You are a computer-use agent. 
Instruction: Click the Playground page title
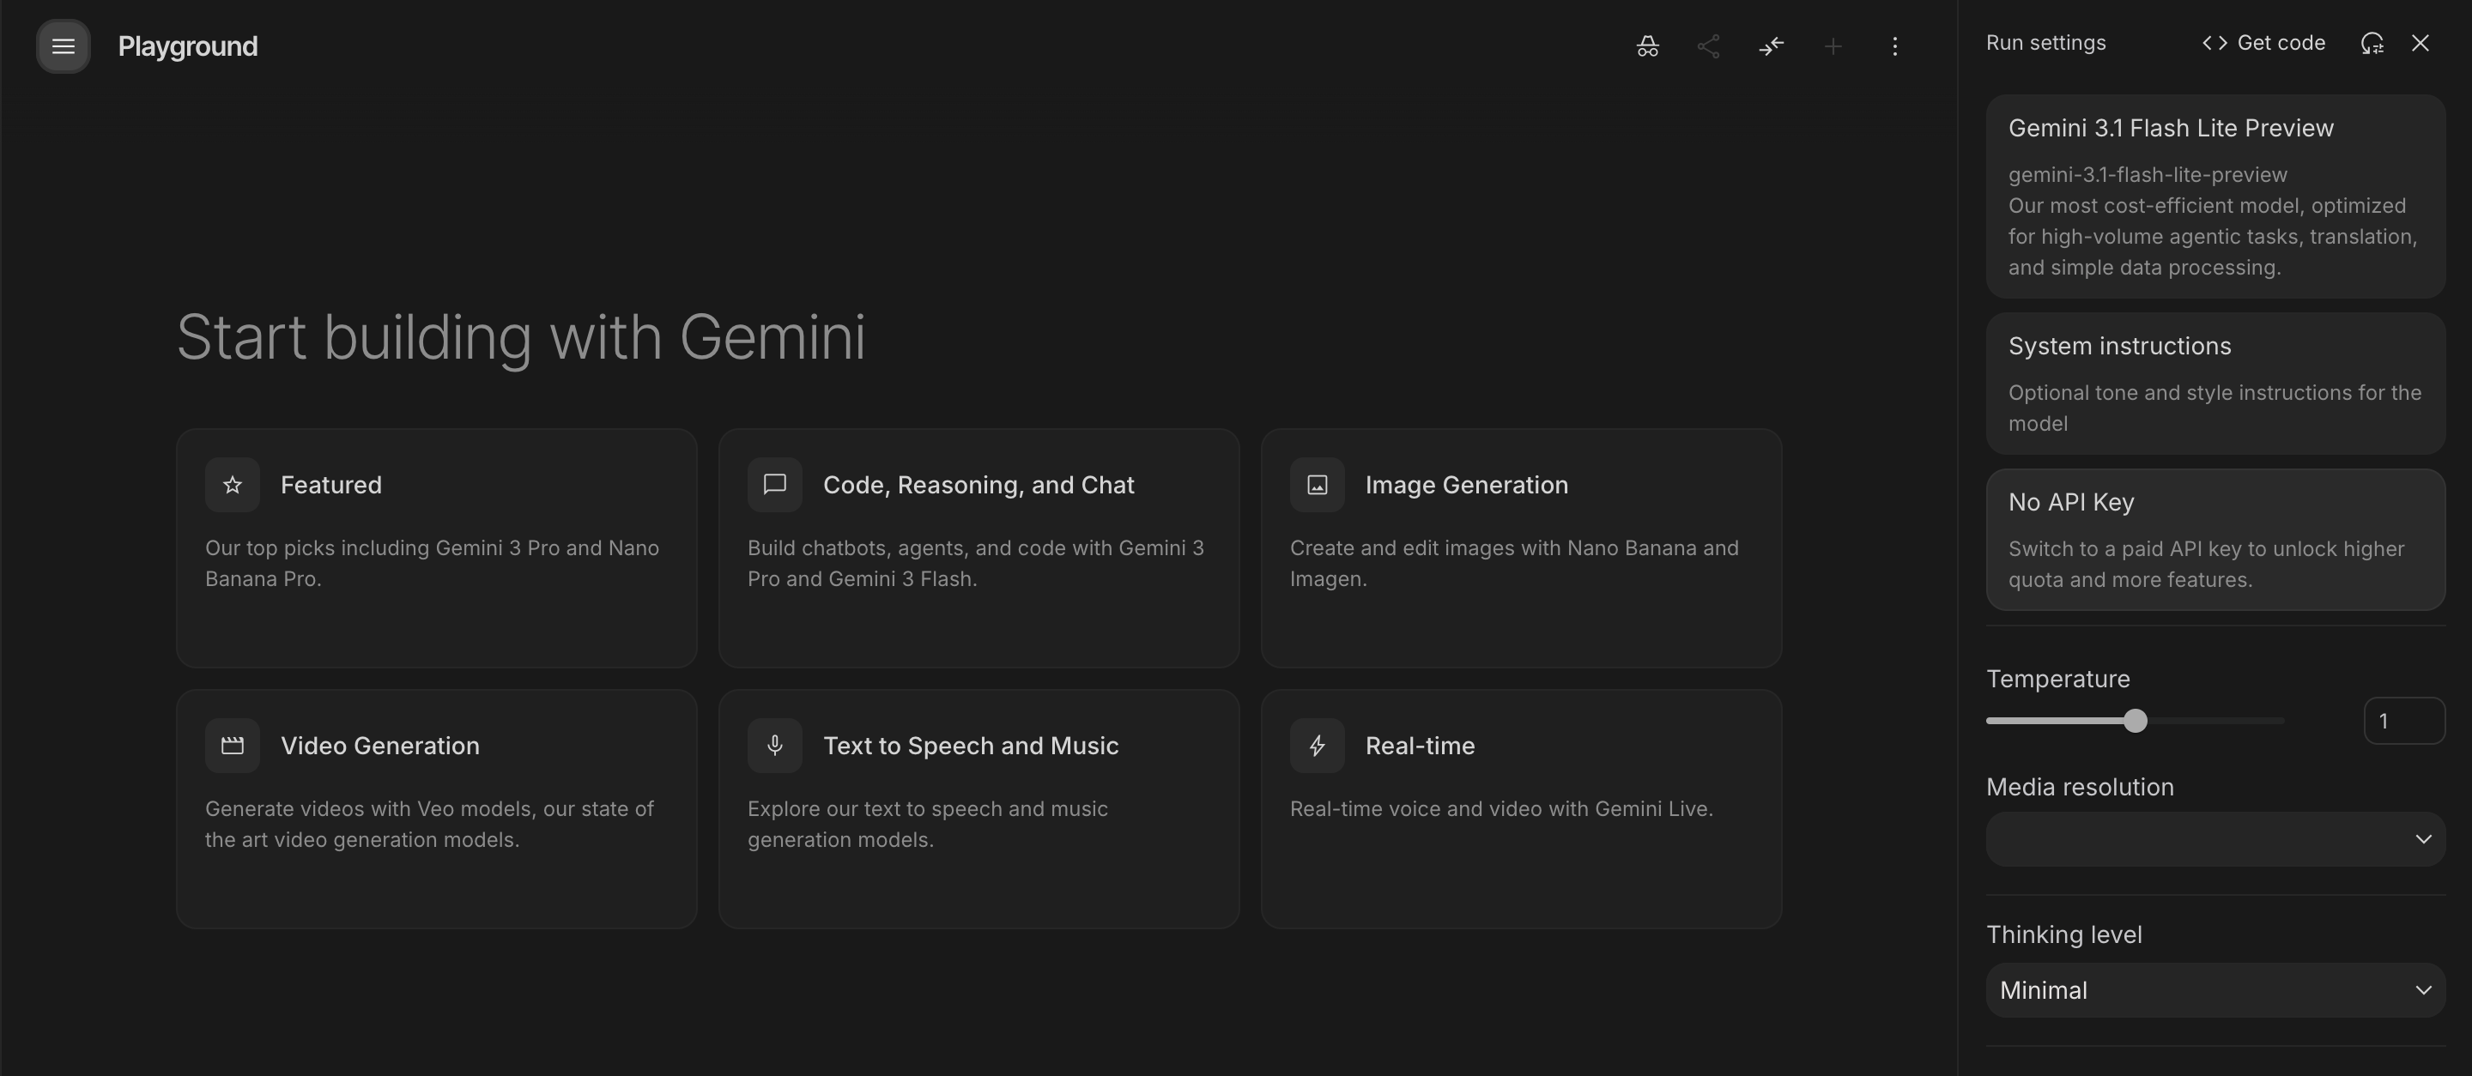pos(188,46)
